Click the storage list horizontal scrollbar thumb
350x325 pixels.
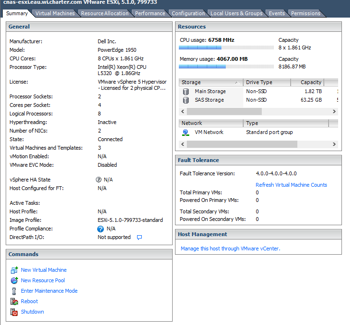tap(224, 111)
